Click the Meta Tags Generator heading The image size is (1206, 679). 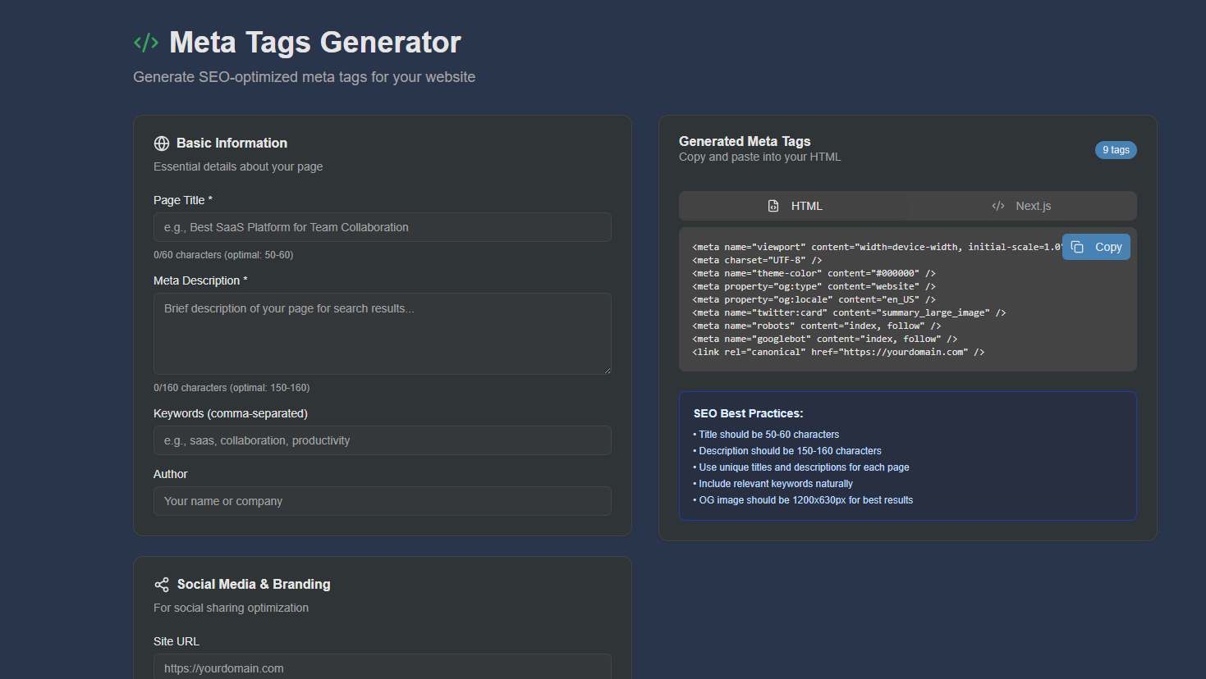pos(315,43)
